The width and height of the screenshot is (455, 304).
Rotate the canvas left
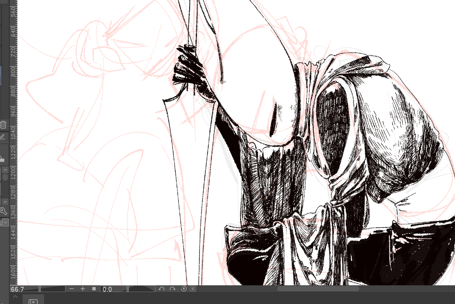(161, 289)
